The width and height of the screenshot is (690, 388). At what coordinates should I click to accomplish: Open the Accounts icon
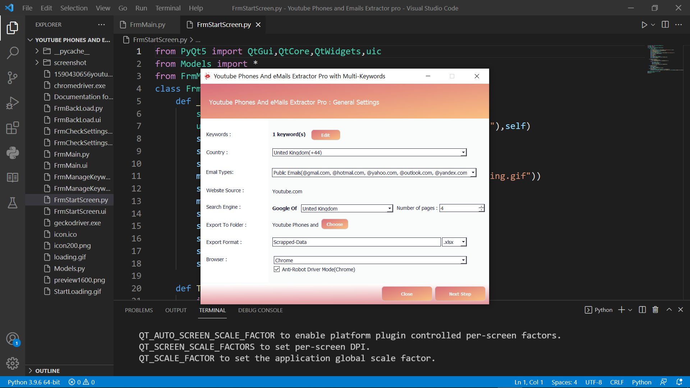point(13,339)
